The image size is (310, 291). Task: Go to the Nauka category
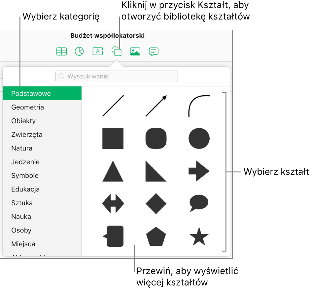[42, 216]
